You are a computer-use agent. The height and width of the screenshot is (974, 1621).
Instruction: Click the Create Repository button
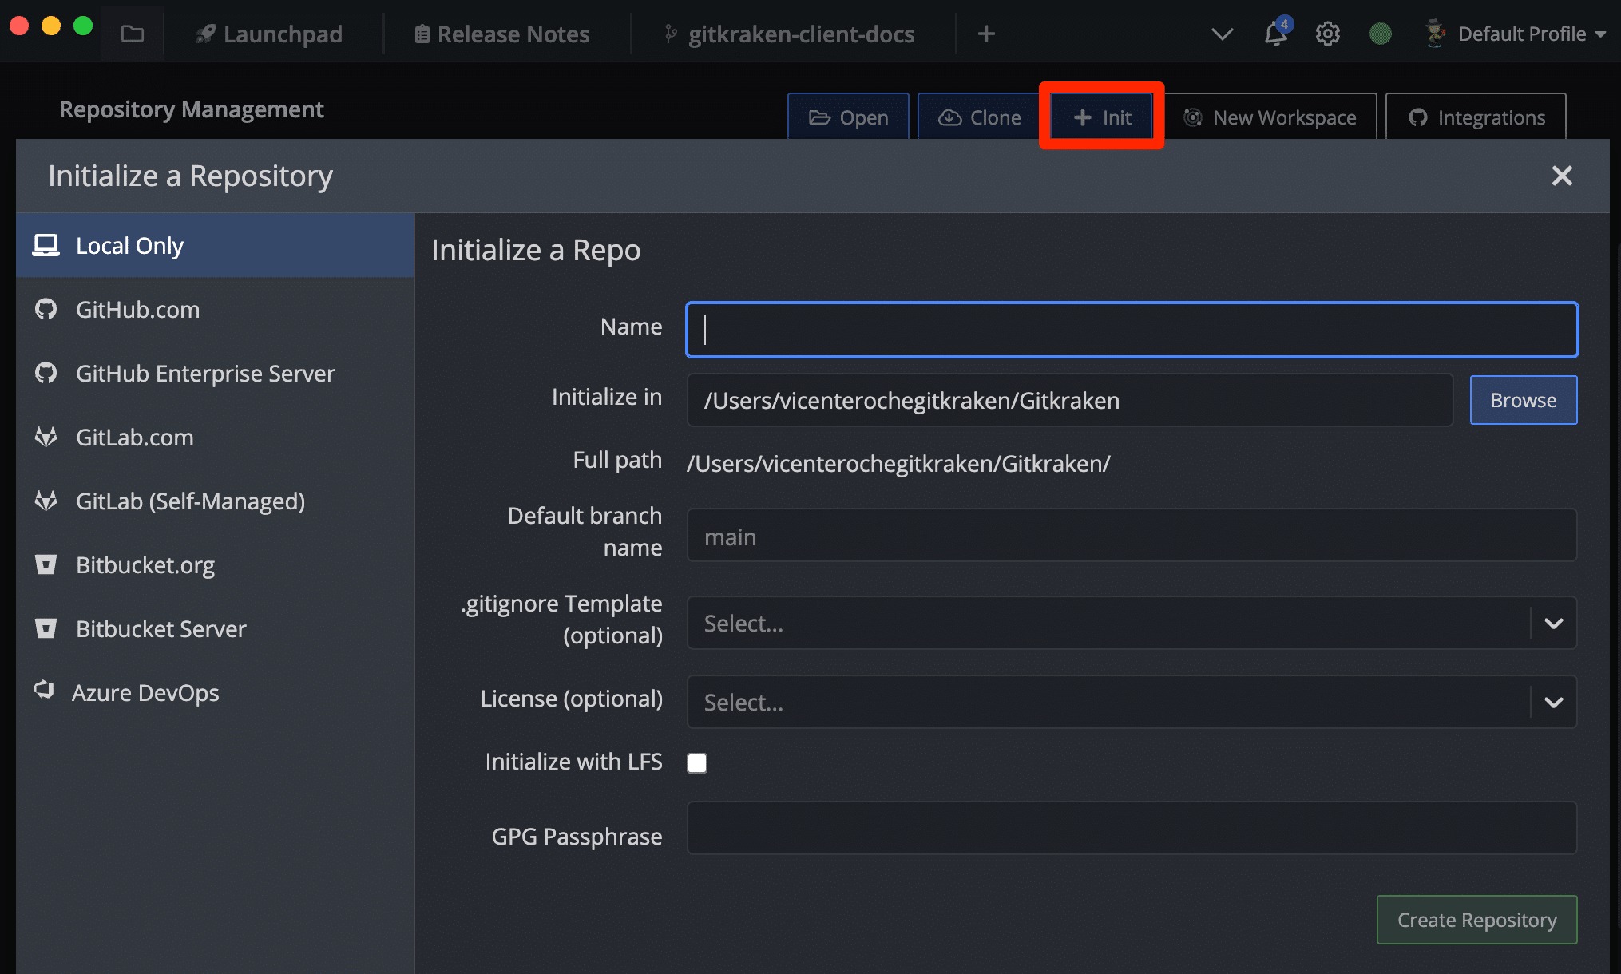coord(1476,920)
